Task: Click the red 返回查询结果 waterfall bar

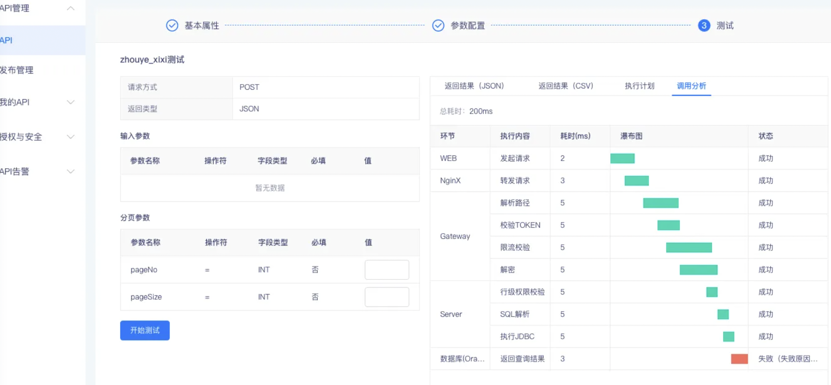Action: (x=739, y=359)
